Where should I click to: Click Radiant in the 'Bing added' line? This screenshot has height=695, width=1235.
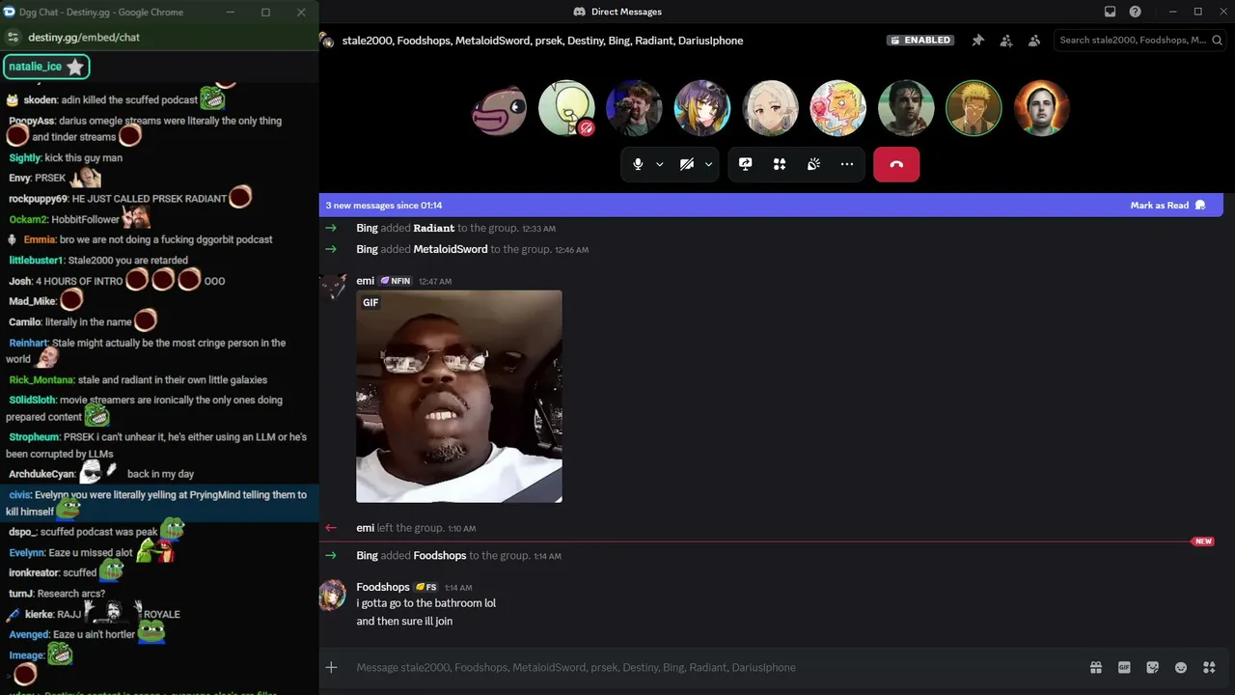433,229
